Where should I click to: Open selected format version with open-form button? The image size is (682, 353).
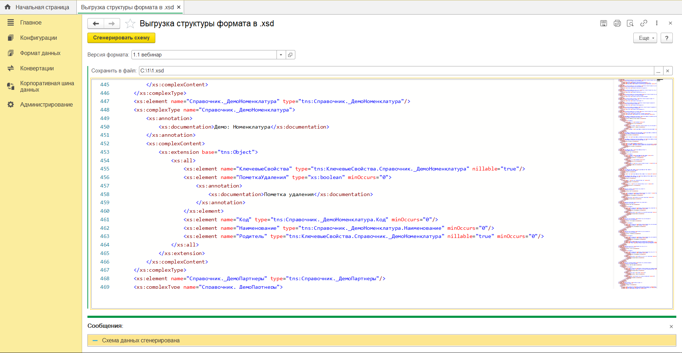290,55
